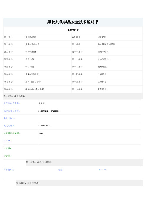Click 第五部分 in the contents table

click(8, 67)
